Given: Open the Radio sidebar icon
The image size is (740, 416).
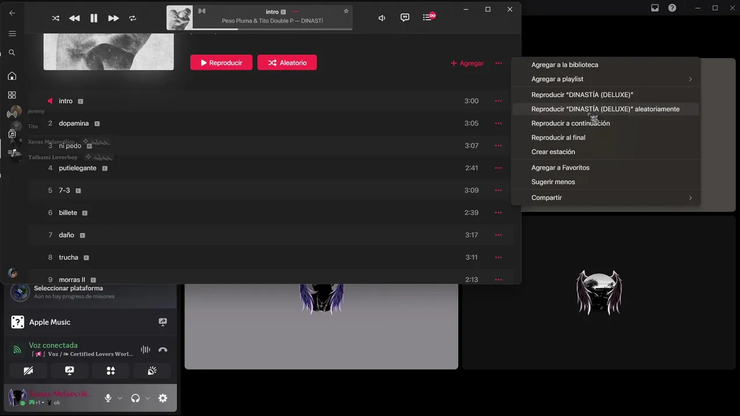Looking at the screenshot, I should coord(12,114).
